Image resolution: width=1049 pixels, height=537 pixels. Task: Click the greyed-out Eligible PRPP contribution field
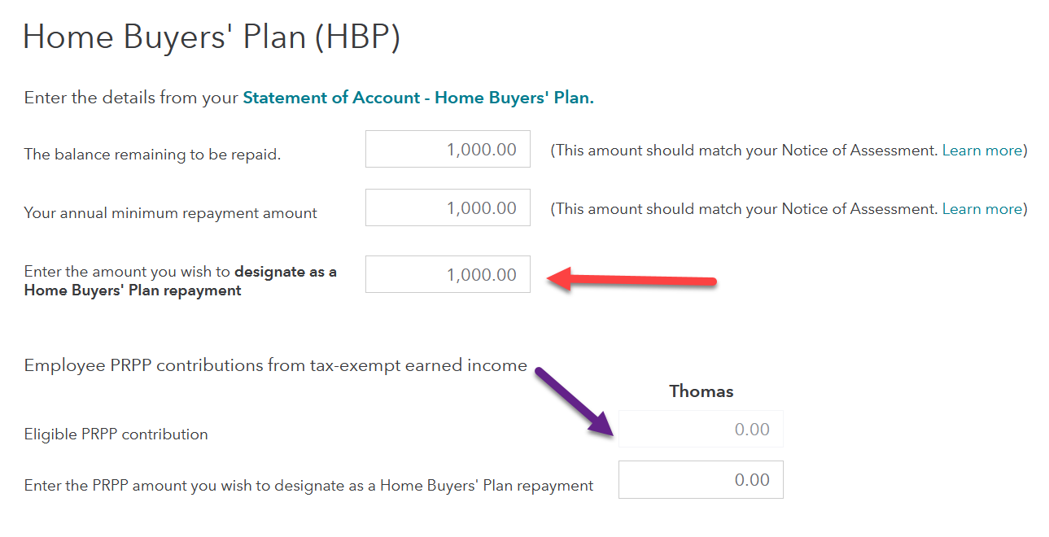[701, 429]
